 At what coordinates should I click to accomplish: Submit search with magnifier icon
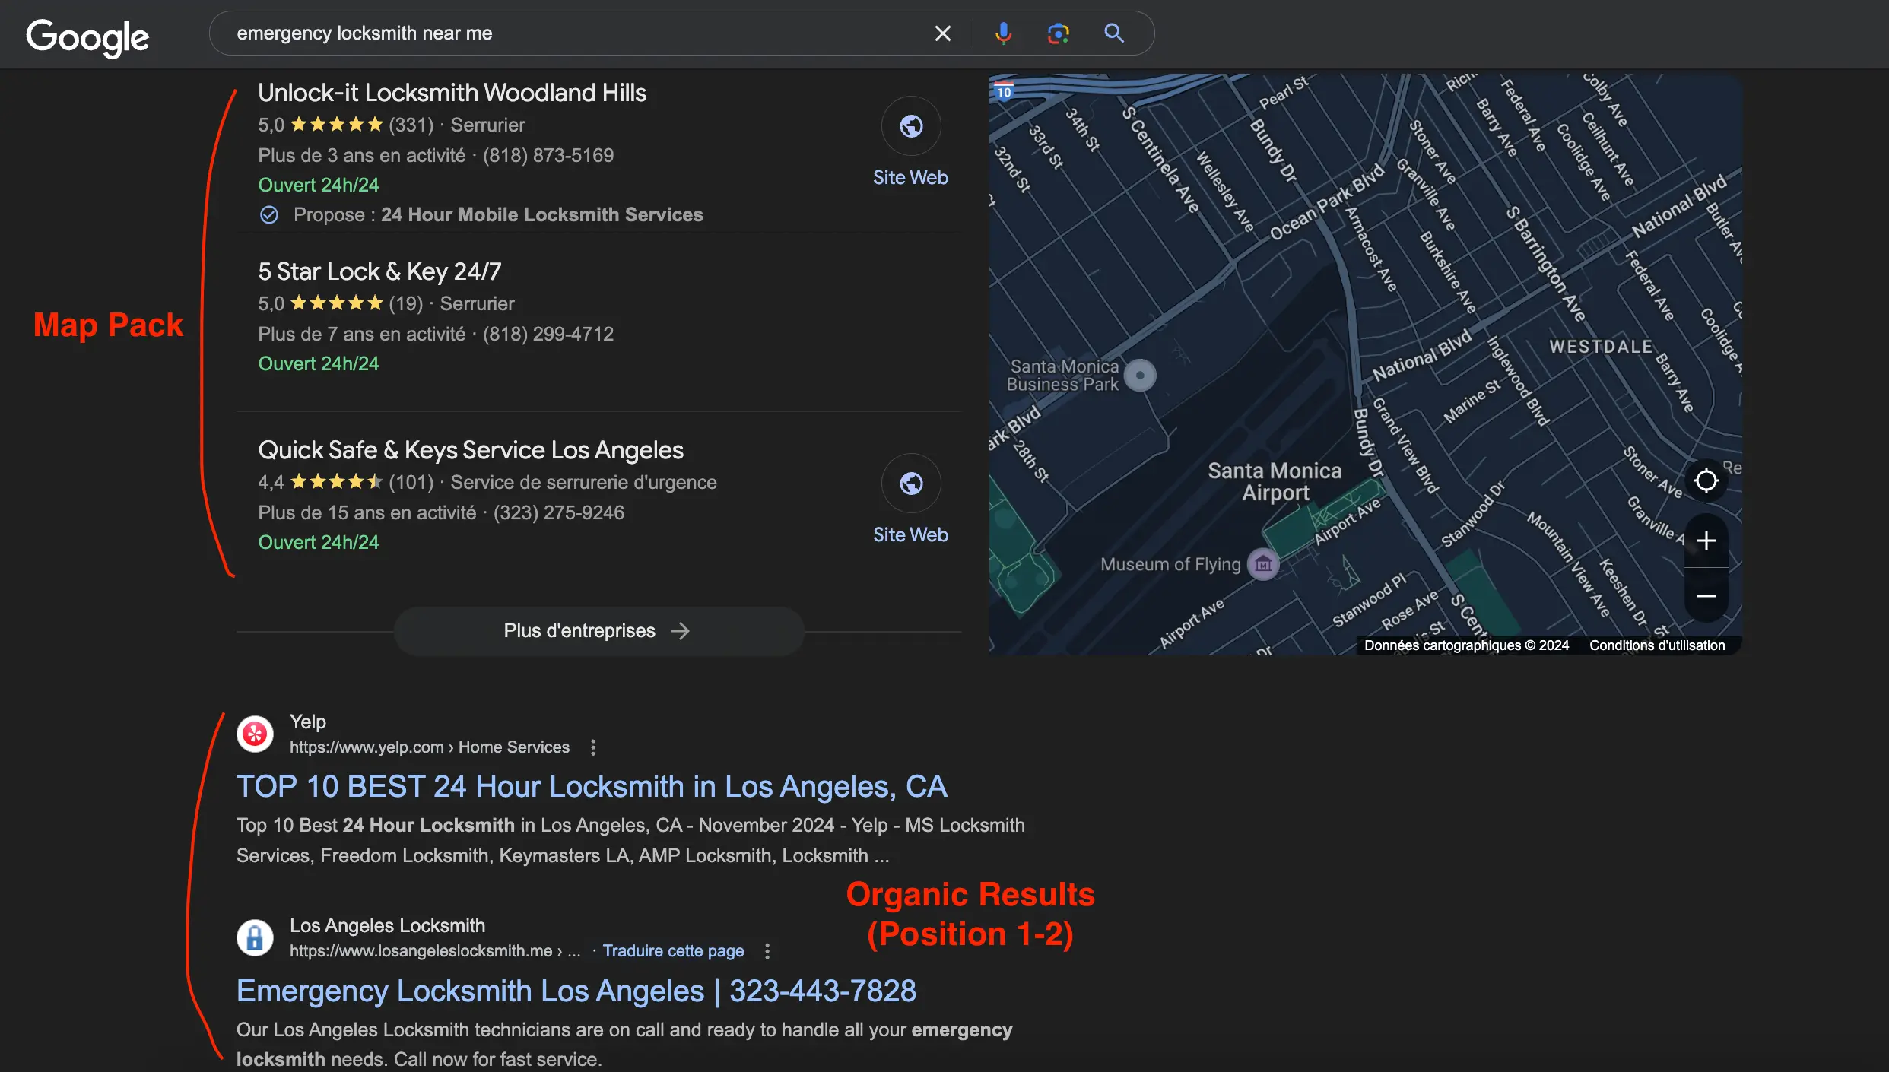(x=1114, y=33)
